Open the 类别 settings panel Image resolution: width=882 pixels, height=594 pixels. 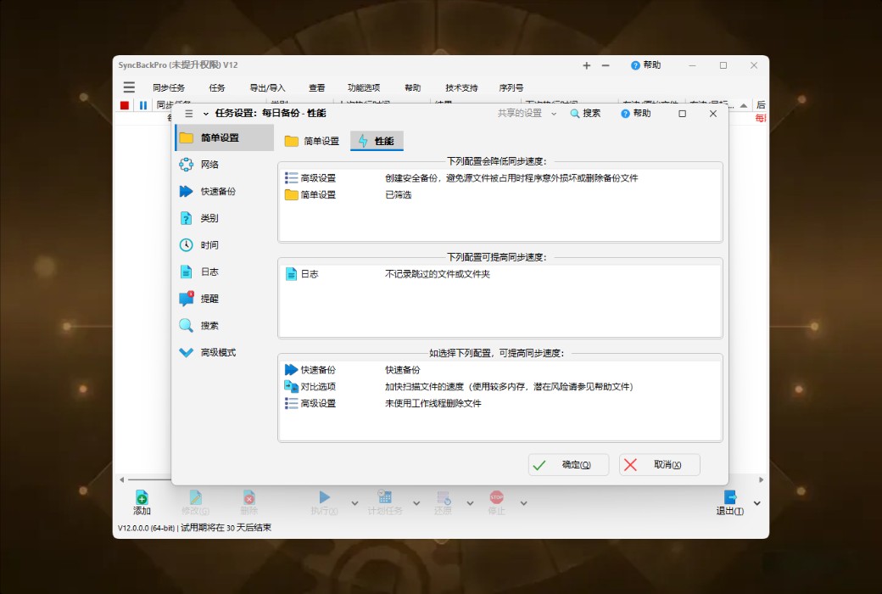[x=204, y=218]
